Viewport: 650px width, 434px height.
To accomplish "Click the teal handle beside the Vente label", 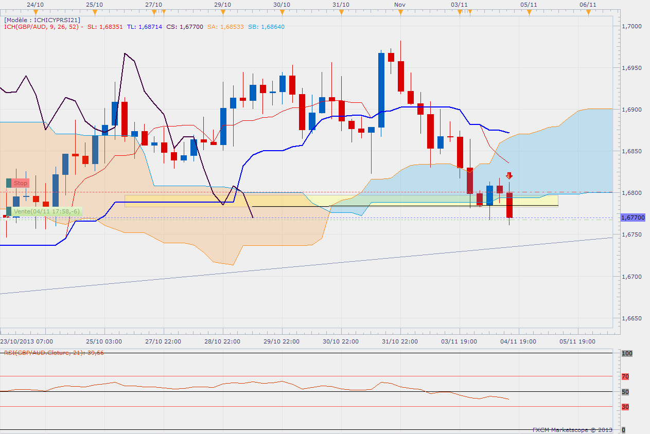I will [9, 211].
